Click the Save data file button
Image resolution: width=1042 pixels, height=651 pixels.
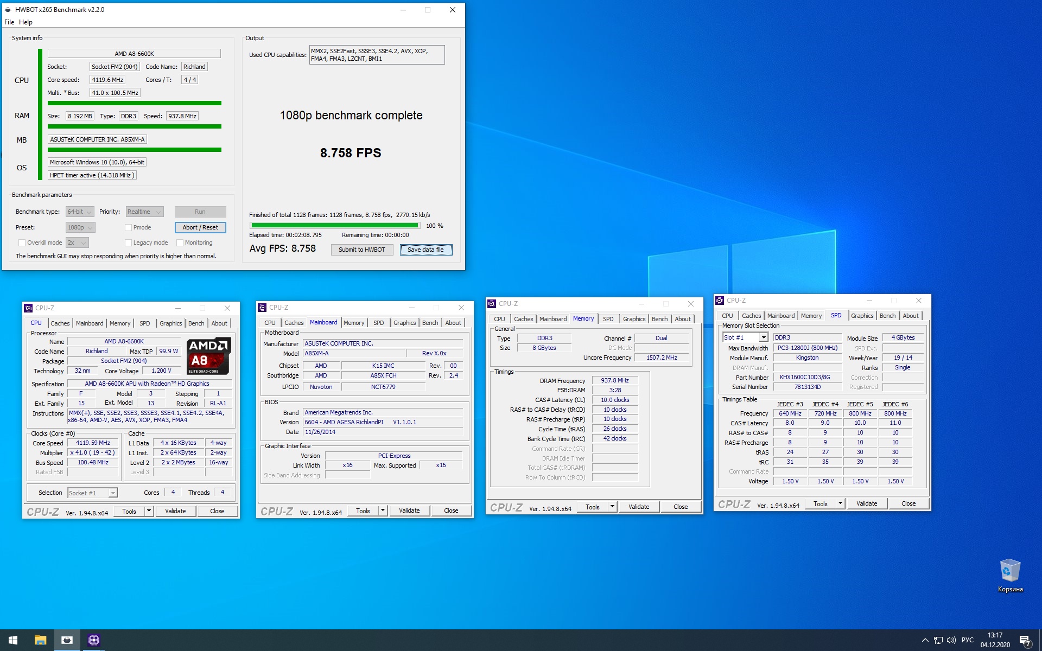[x=426, y=250]
